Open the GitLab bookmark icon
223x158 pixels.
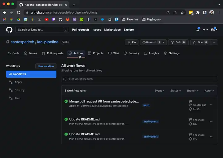pyautogui.click(x=68, y=20)
